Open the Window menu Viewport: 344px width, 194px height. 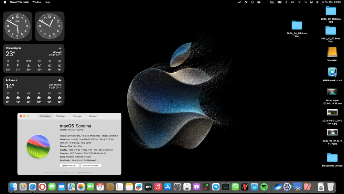tap(37, 2)
